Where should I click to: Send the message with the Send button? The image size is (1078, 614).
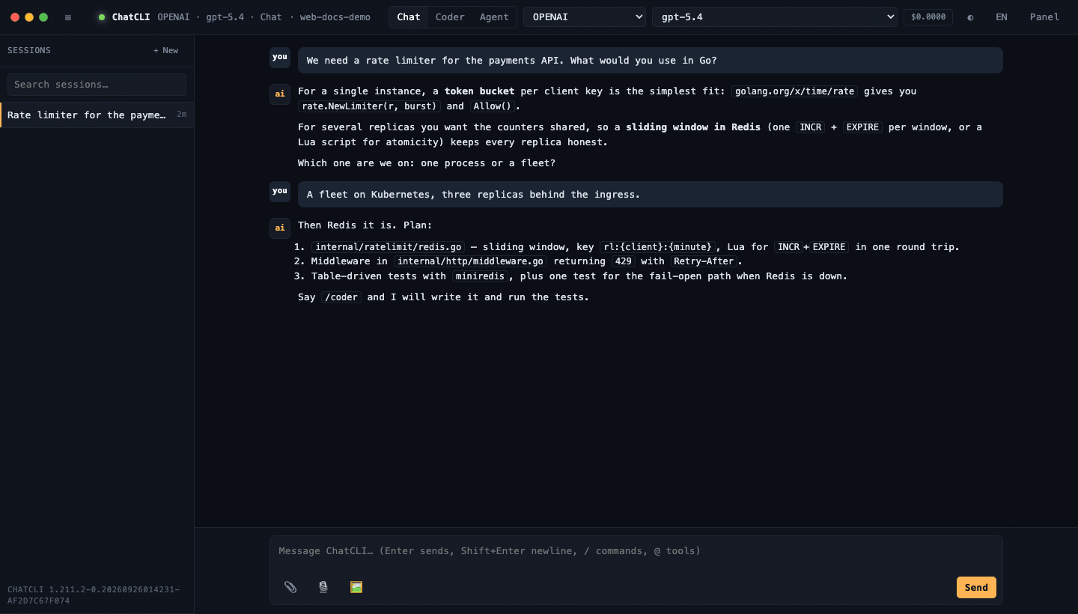click(976, 588)
